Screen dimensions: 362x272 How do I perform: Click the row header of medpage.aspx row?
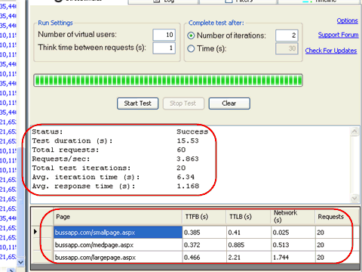43,245
